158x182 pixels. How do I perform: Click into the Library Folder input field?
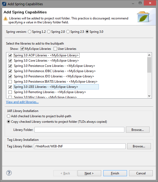pos(79,130)
